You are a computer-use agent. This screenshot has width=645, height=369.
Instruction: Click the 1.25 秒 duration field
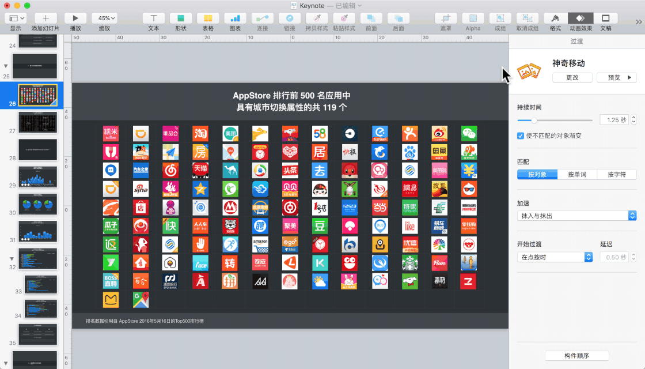coord(614,120)
